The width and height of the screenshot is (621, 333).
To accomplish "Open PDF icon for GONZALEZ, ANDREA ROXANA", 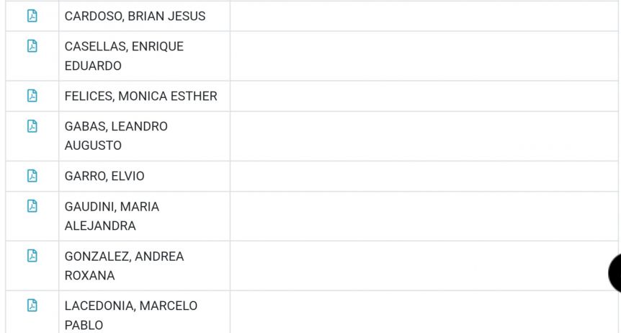I will [x=32, y=256].
